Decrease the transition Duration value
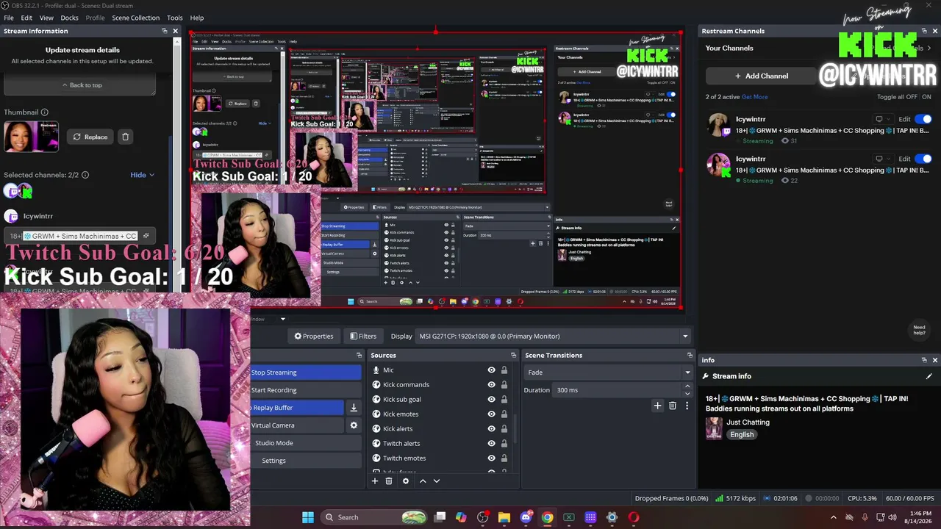The width and height of the screenshot is (941, 529). pos(687,394)
